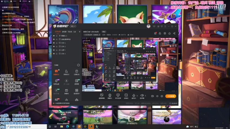Add a new scene with plus icon
Screen dimensions: 230x129
coord(80,32)
